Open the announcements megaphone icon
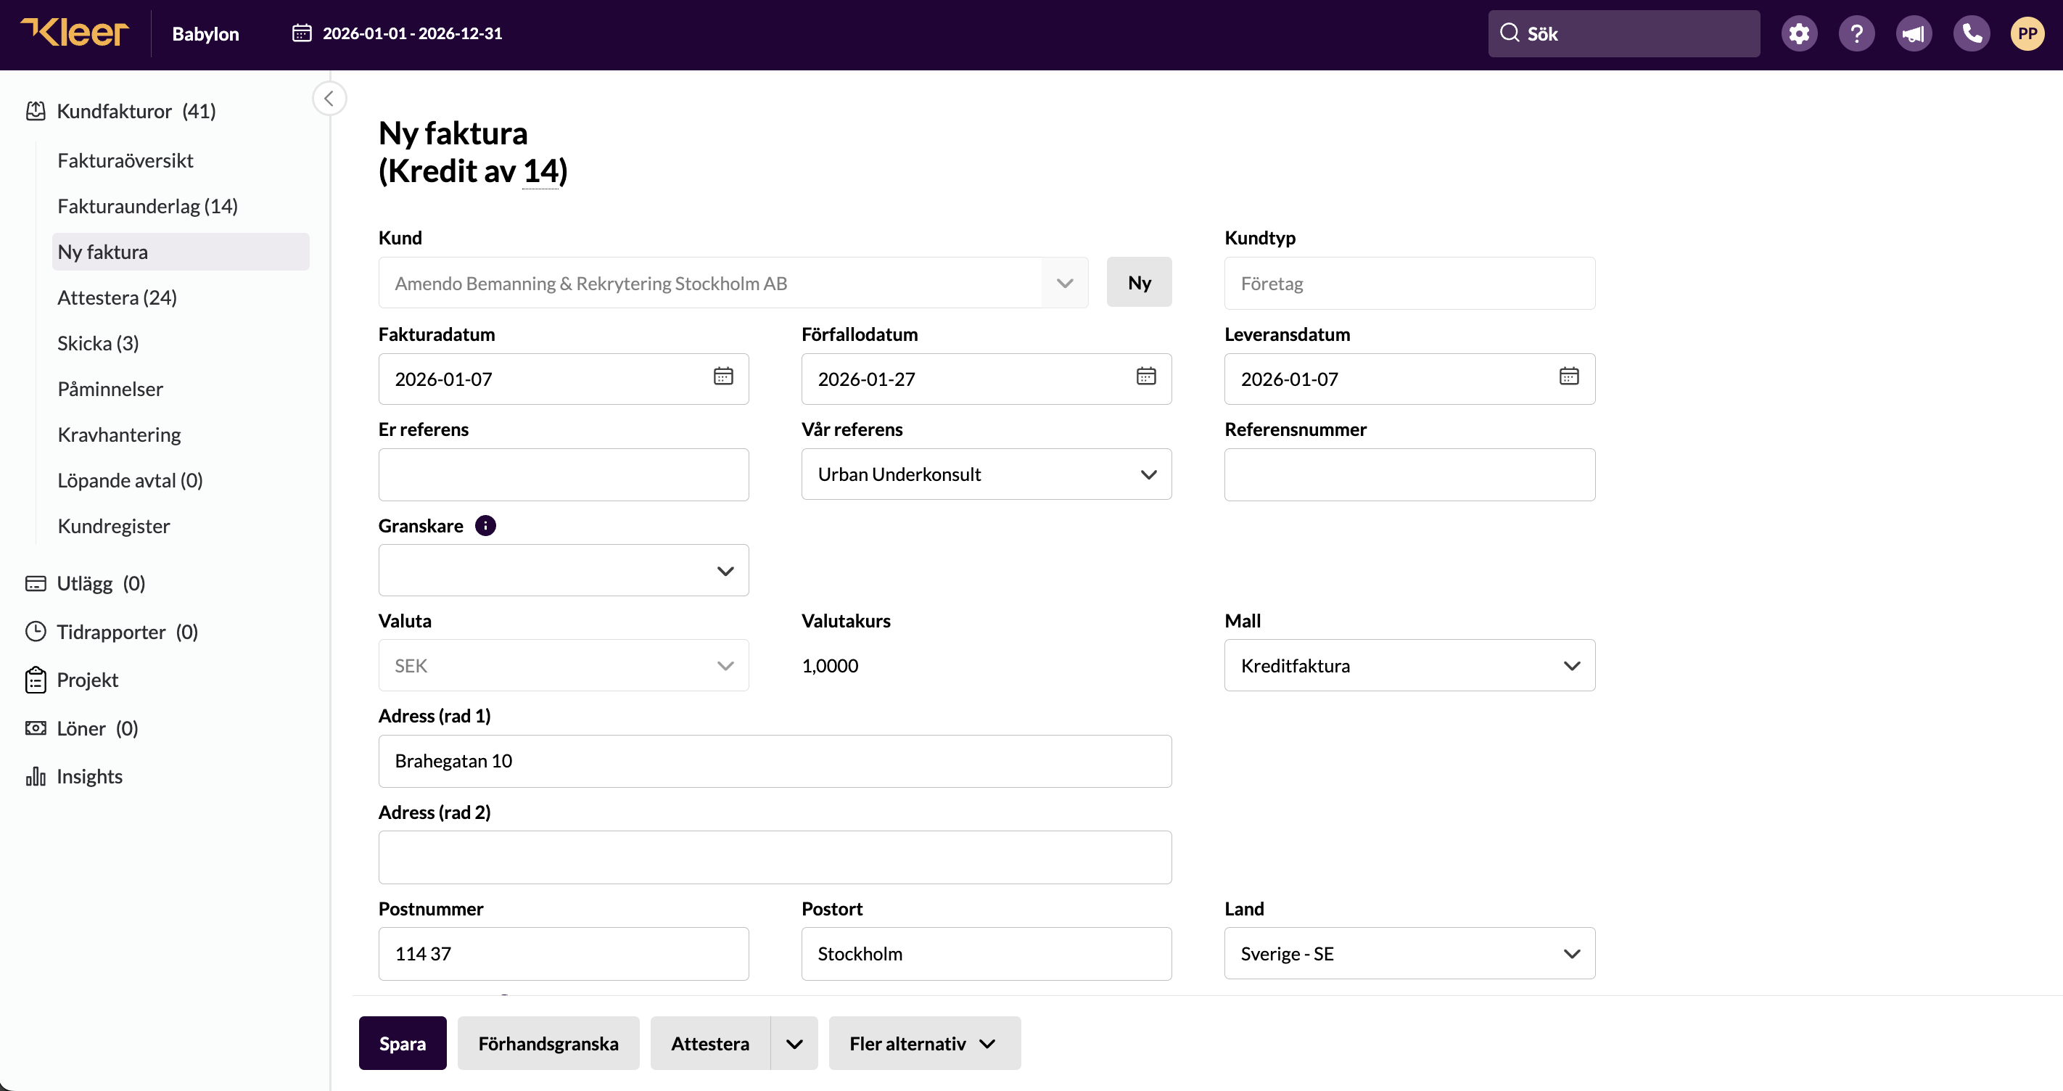The width and height of the screenshot is (2063, 1091). click(x=1914, y=33)
